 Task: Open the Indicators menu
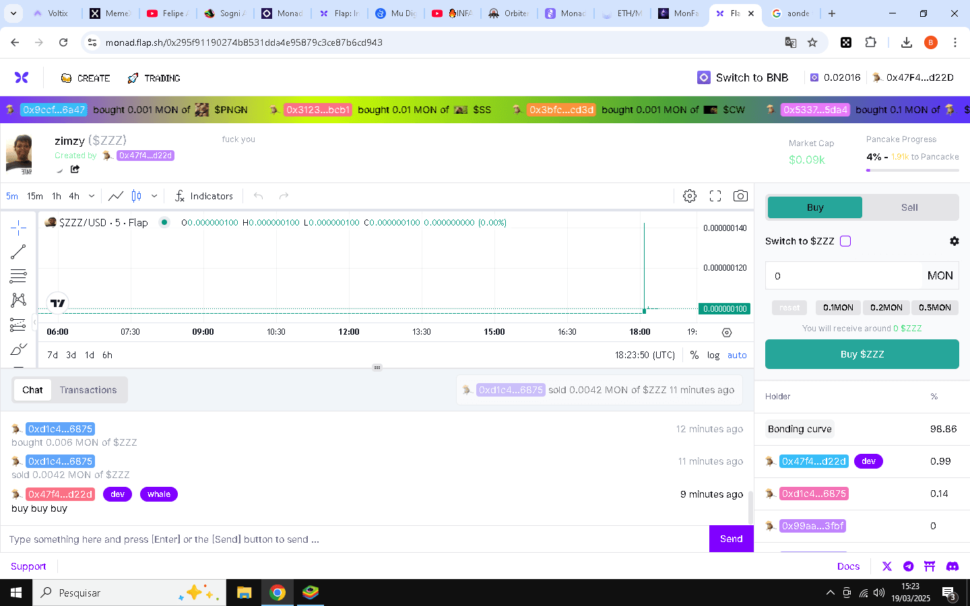pos(203,196)
